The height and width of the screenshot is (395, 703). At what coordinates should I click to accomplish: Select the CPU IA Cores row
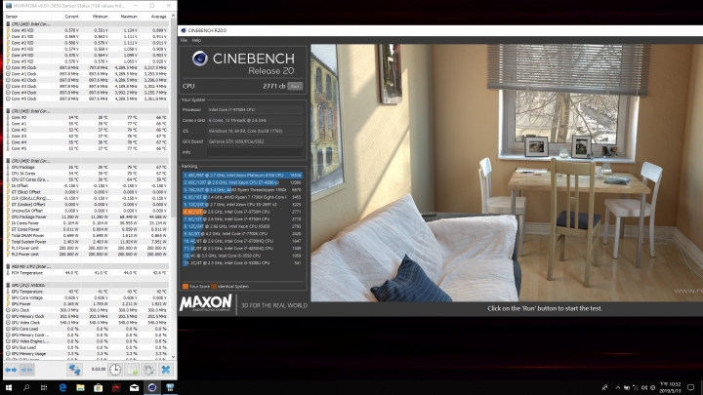click(x=87, y=174)
